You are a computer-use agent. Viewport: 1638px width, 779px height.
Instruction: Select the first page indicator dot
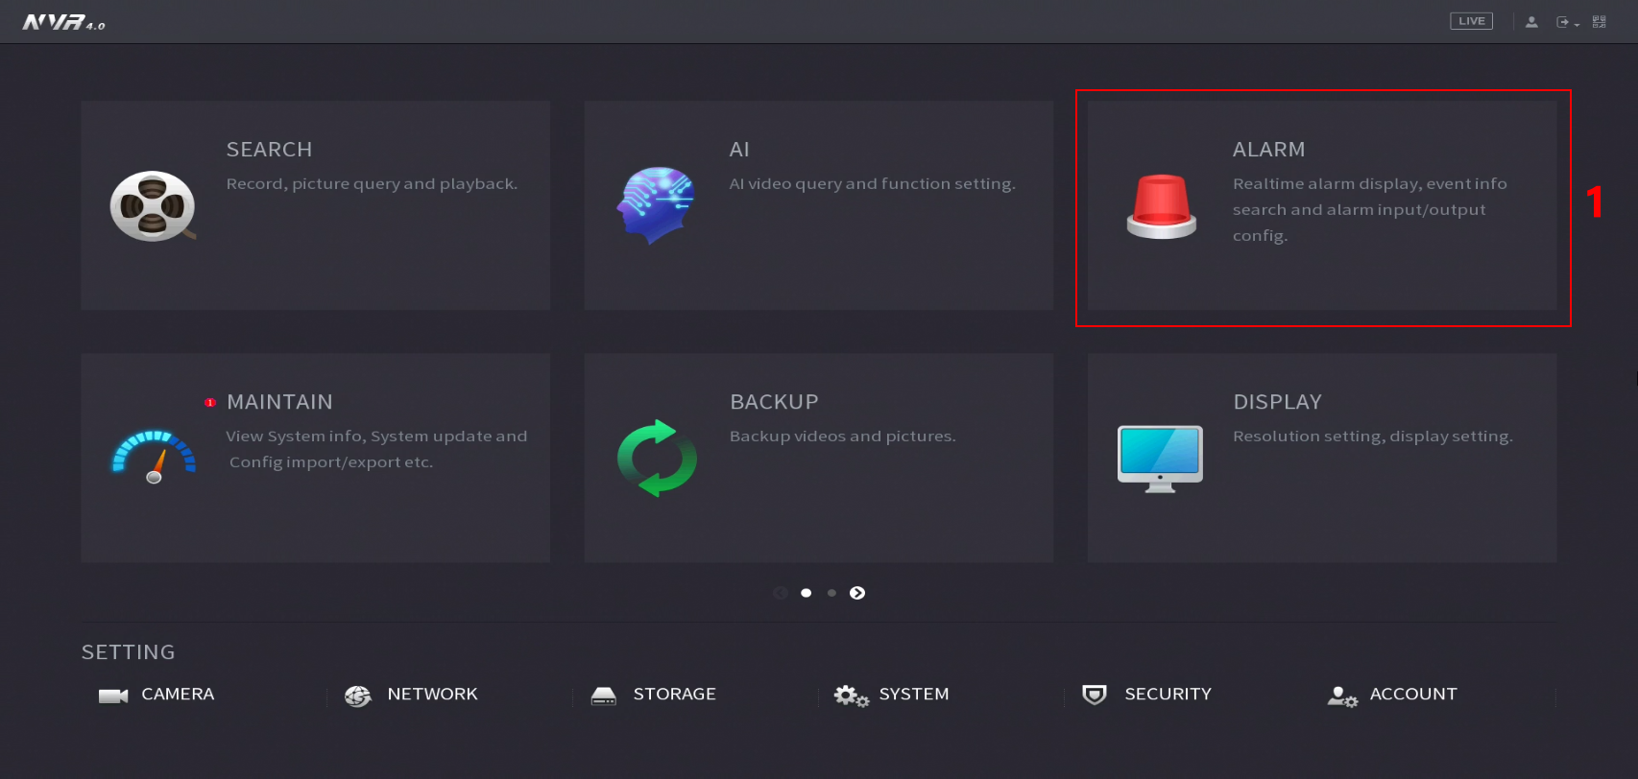pyautogui.click(x=806, y=593)
